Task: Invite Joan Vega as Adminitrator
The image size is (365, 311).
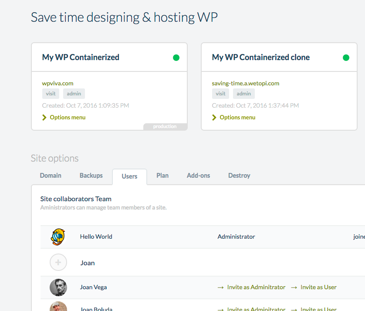Action: click(x=256, y=287)
